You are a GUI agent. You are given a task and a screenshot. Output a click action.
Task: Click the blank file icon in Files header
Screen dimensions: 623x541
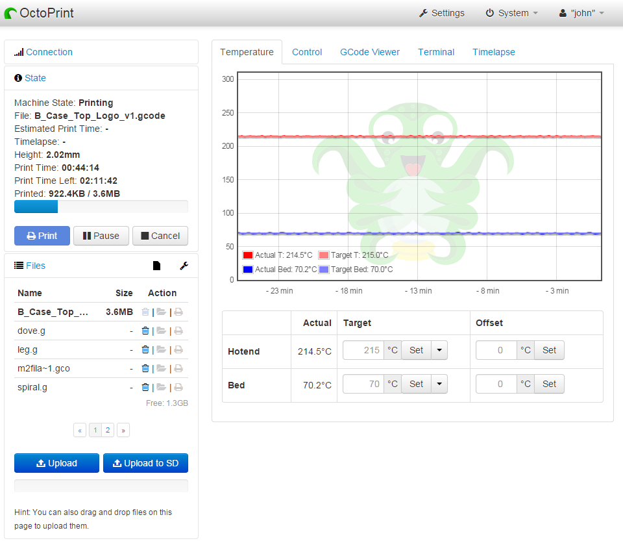point(156,266)
